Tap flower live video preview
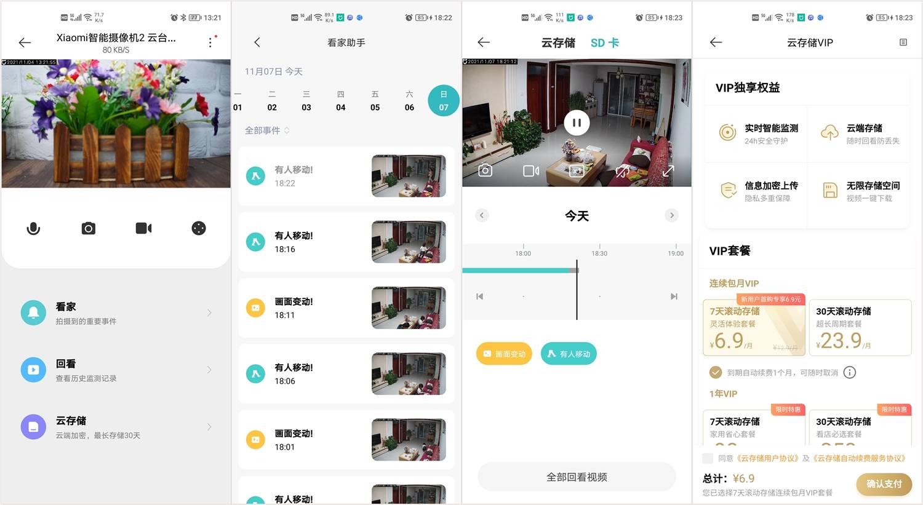Screen dimensions: 923x505 click(x=116, y=123)
